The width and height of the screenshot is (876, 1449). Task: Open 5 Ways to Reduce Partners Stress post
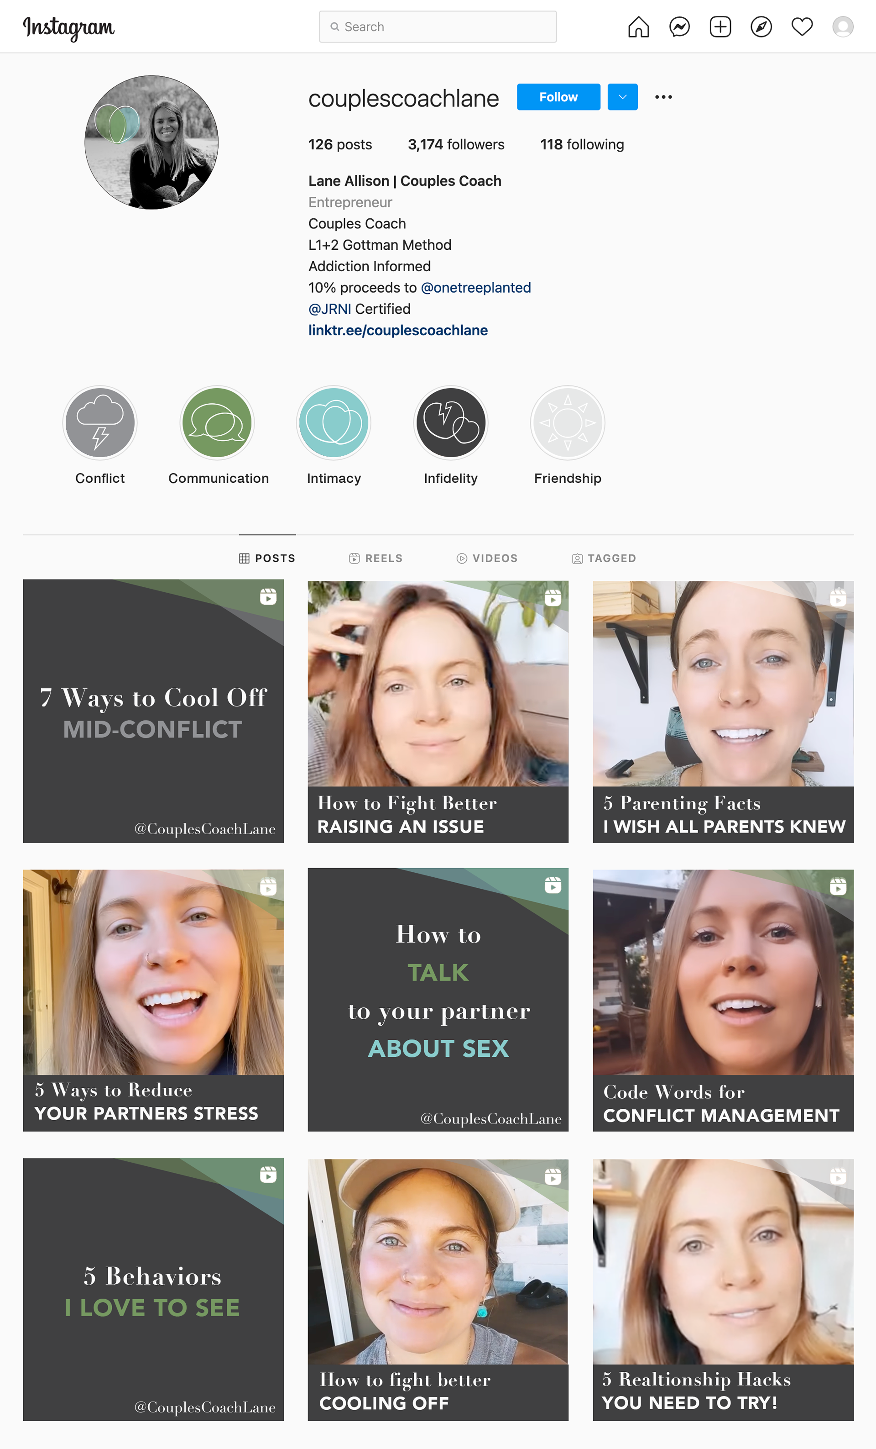point(153,1000)
